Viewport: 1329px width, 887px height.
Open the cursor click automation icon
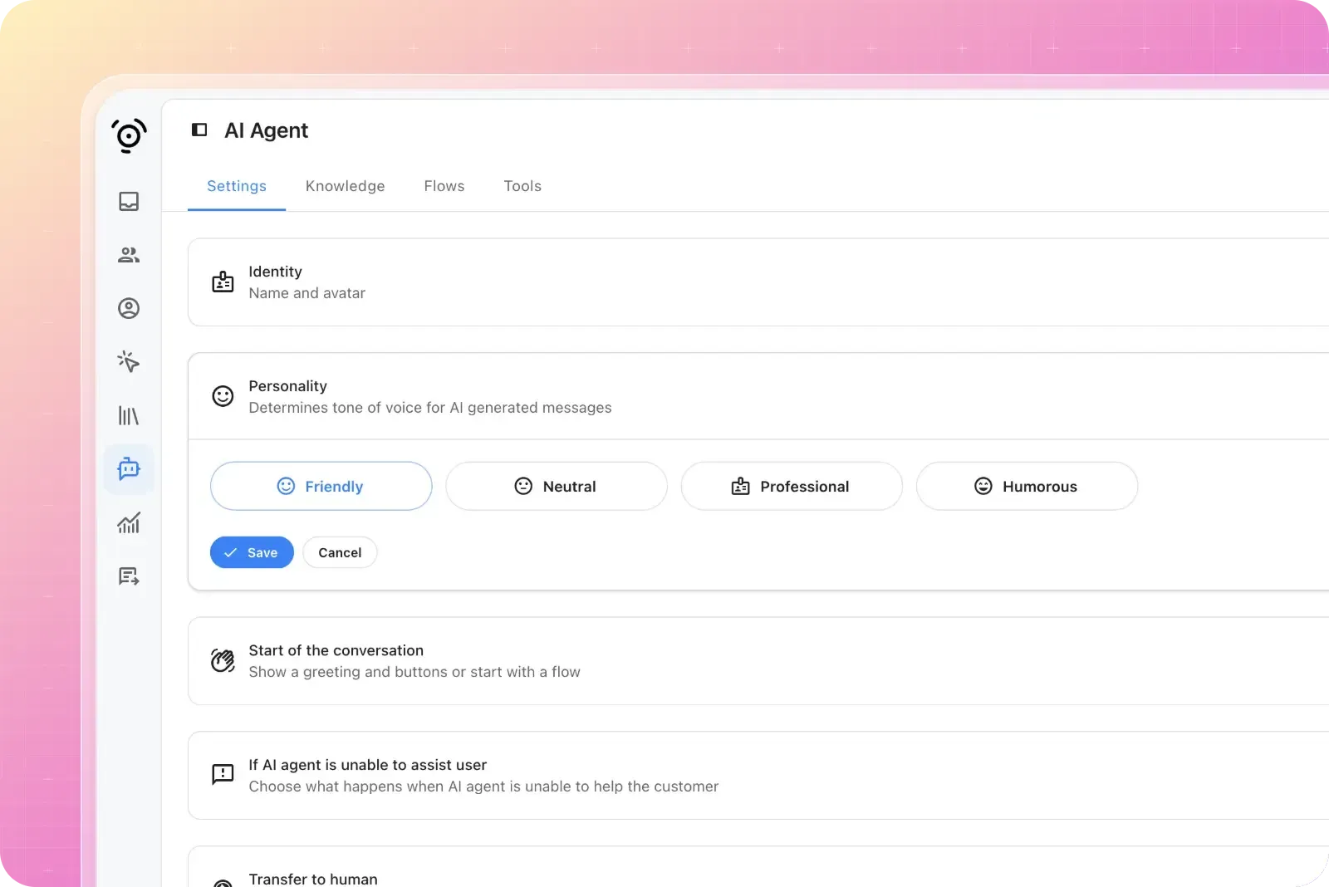[x=129, y=361]
